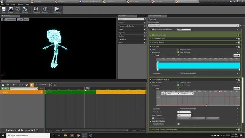This screenshot has width=245, height=138.
Task: Collapse the Color module
Action: [151, 46]
